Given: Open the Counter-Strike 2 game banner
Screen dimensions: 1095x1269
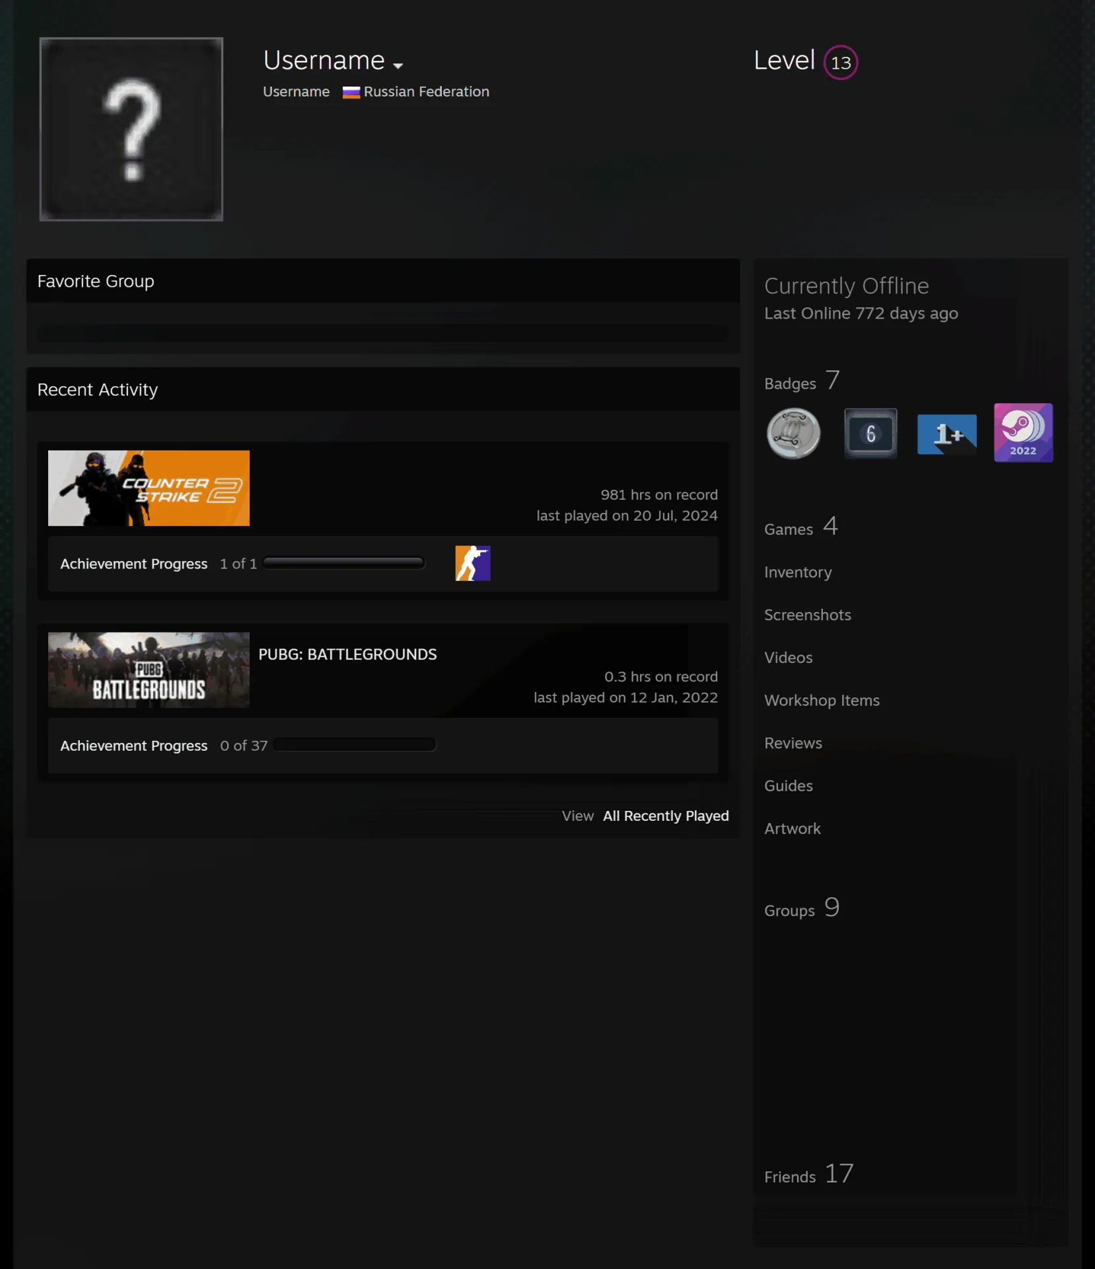Looking at the screenshot, I should (149, 488).
